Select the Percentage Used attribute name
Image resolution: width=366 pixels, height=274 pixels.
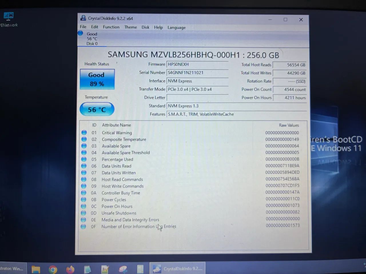(118, 159)
